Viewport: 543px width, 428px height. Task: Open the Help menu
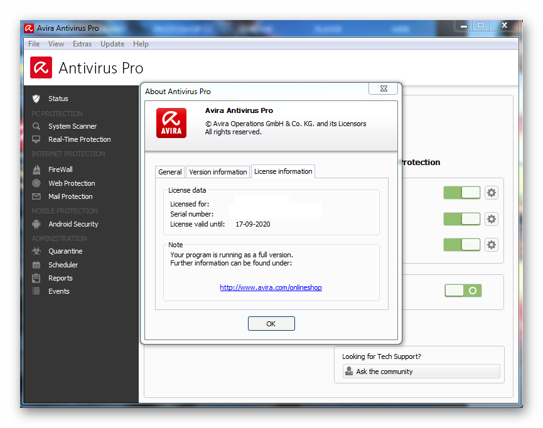[x=141, y=44]
